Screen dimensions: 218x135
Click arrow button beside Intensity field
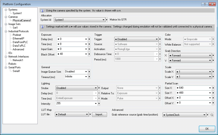(x=99, y=103)
